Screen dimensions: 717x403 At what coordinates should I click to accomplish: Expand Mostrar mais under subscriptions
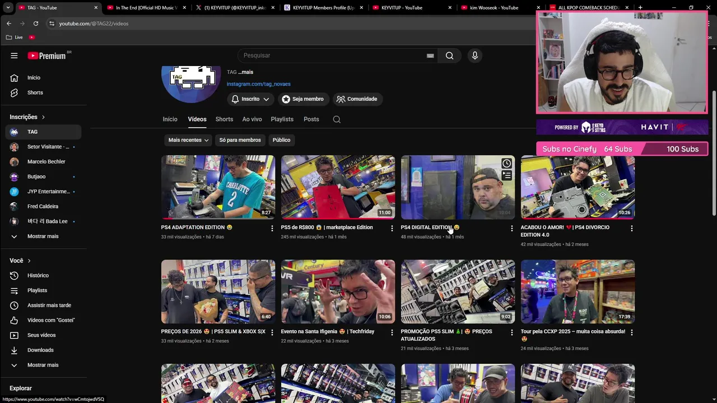point(43,236)
